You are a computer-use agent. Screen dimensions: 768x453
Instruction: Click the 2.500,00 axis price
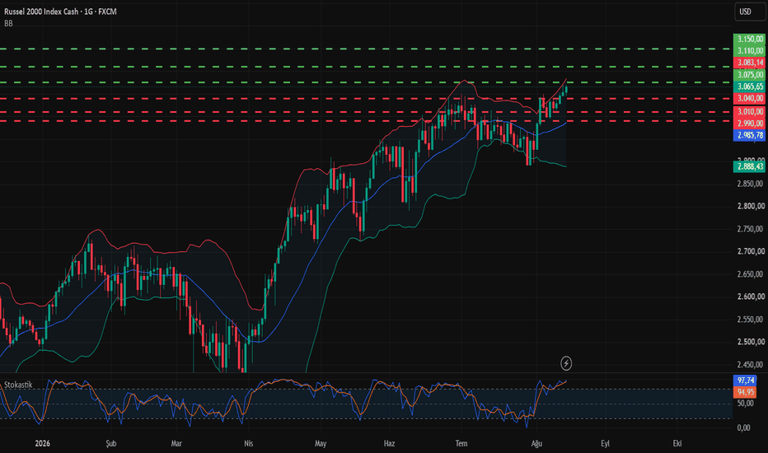(x=751, y=341)
